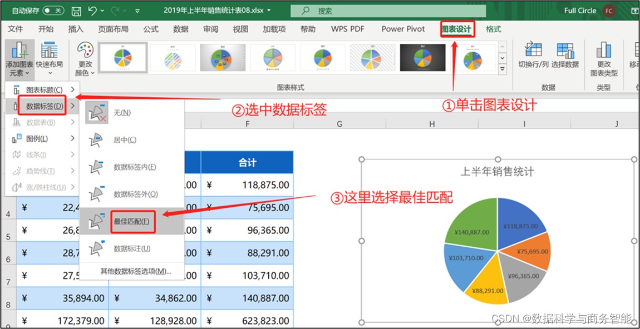Select cell containing 623,823.00

coord(247,321)
